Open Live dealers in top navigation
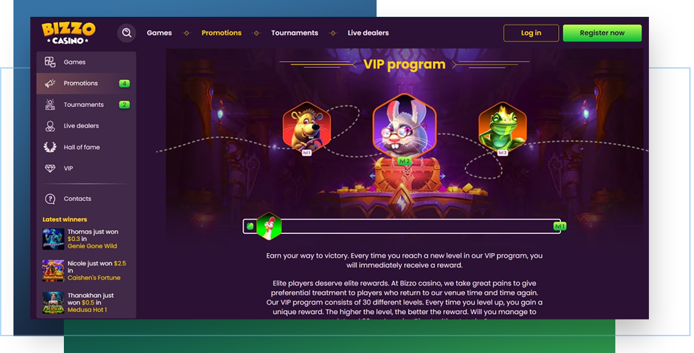 coord(369,33)
